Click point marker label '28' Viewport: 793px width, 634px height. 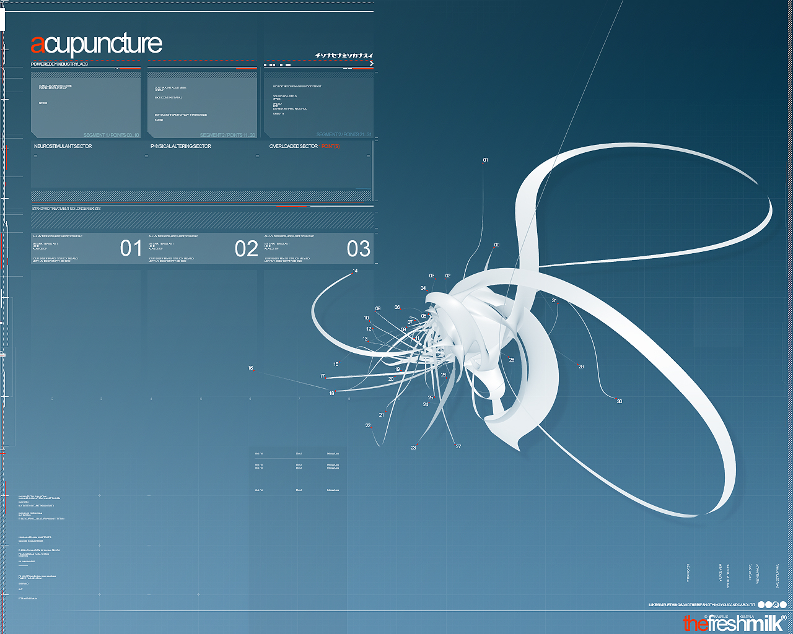click(x=512, y=360)
